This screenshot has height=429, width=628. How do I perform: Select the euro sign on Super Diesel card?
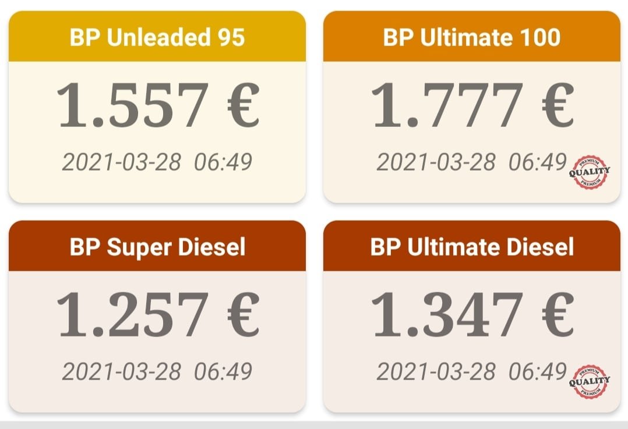tap(243, 314)
